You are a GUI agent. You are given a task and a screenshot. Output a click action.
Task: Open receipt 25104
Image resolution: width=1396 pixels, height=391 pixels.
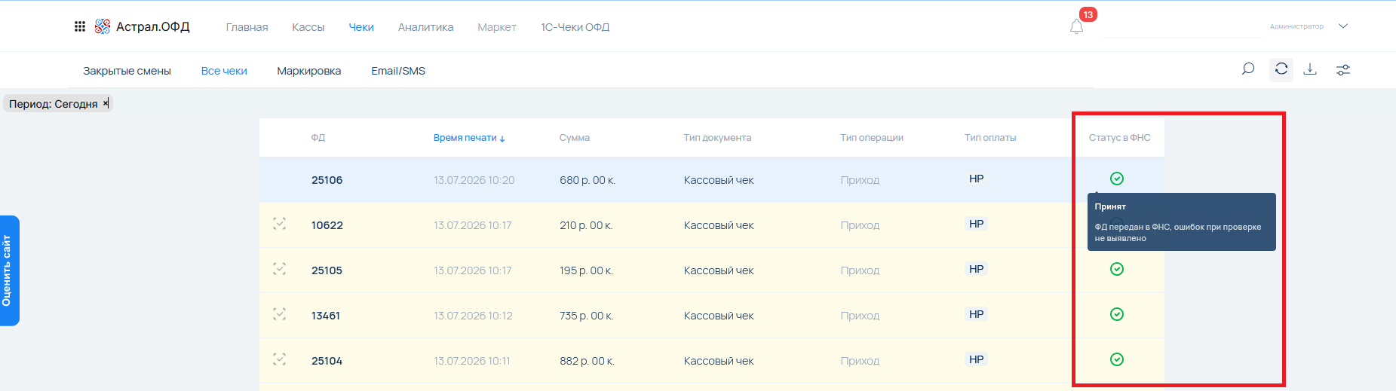point(327,361)
